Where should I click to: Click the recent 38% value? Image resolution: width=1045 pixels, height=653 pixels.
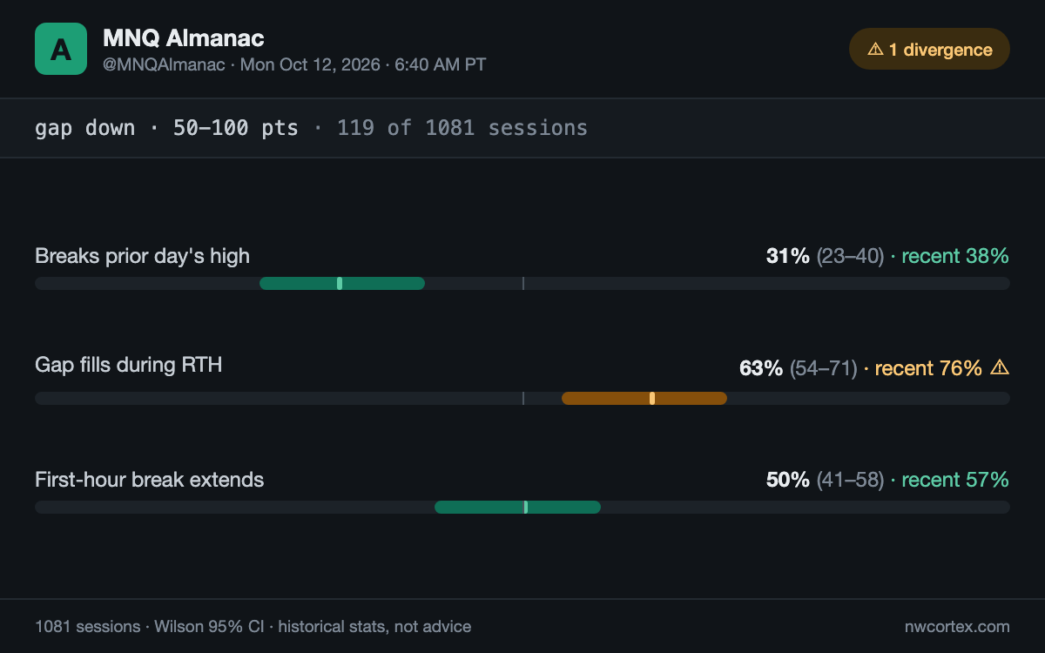click(x=955, y=256)
